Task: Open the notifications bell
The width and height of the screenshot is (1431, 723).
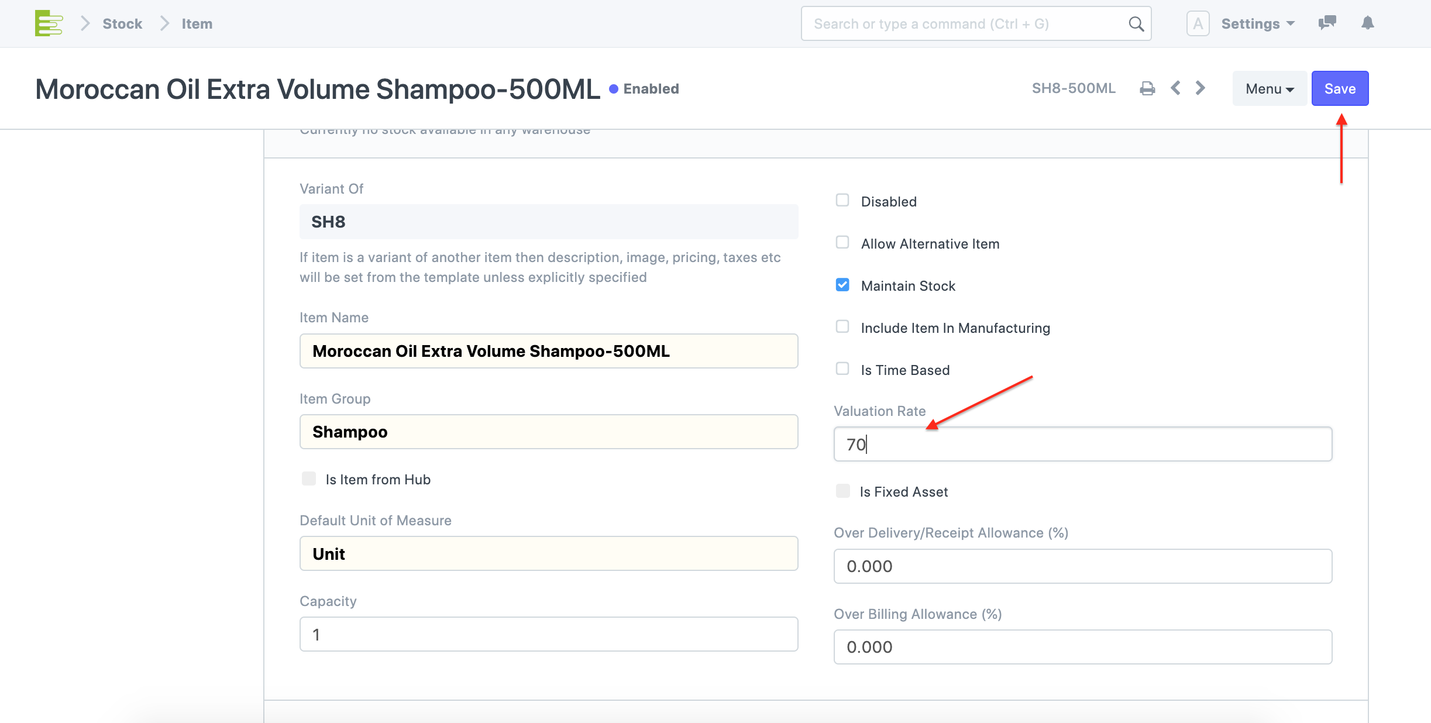Action: tap(1367, 23)
